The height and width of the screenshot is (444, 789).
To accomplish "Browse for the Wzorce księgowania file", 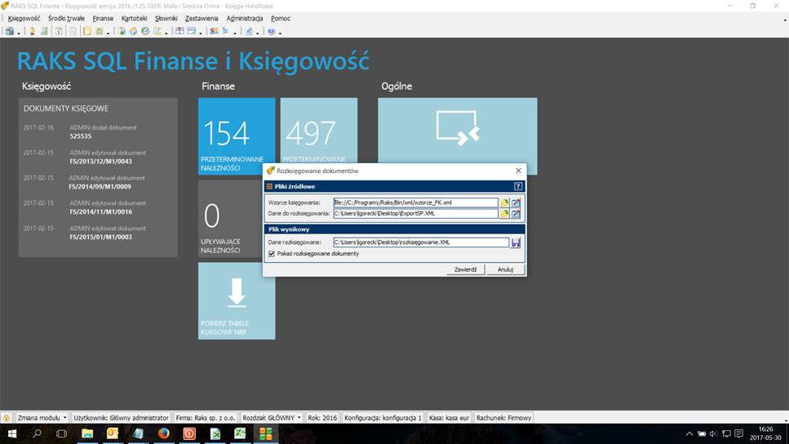I will pos(504,202).
